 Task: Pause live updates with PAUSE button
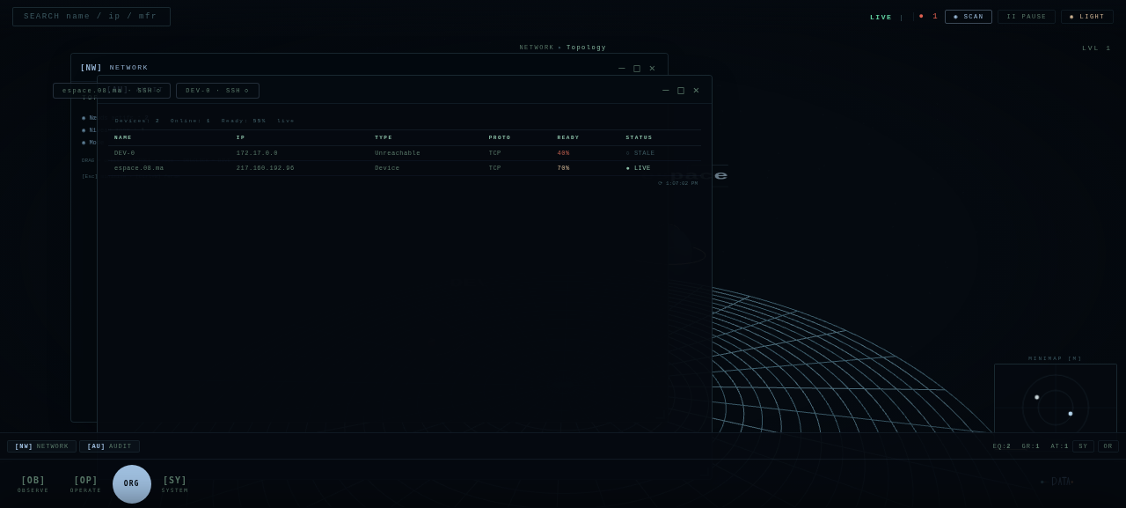pos(1027,17)
